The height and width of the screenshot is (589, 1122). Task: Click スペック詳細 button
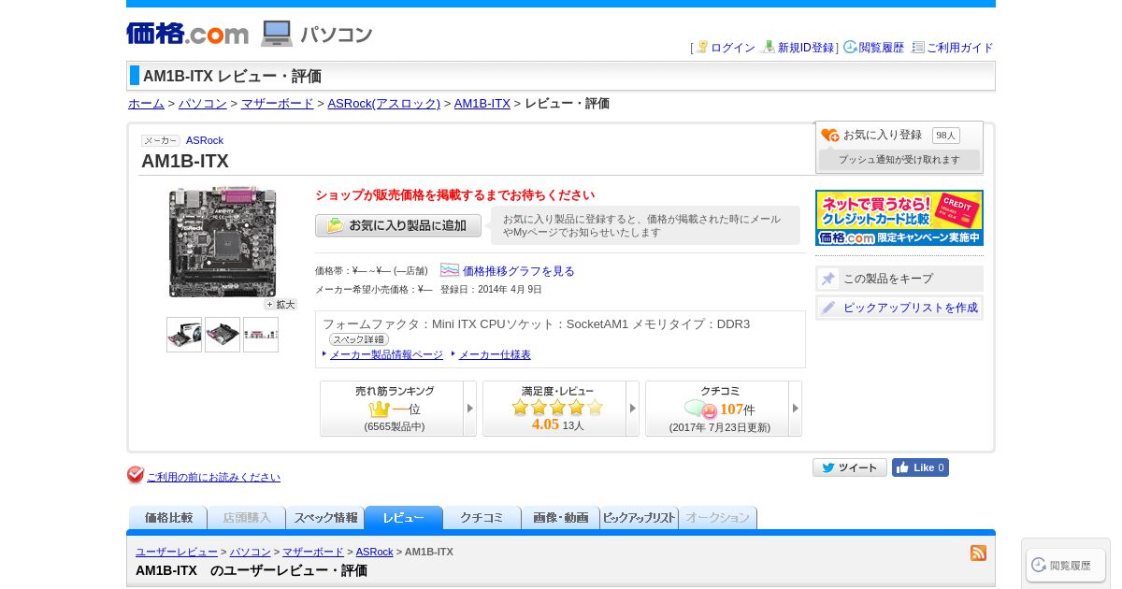[x=359, y=339]
